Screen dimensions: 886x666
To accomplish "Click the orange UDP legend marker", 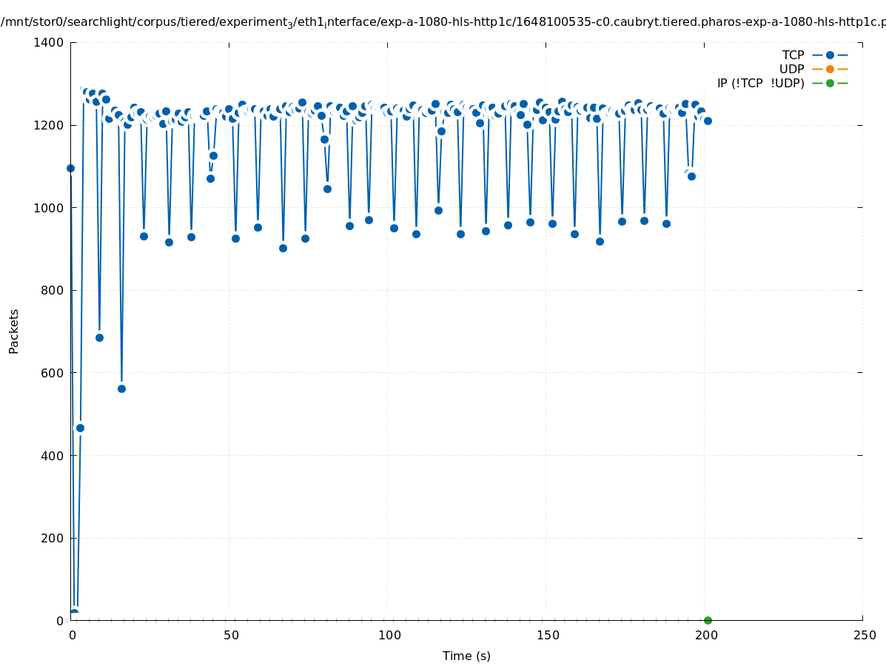I will point(830,69).
